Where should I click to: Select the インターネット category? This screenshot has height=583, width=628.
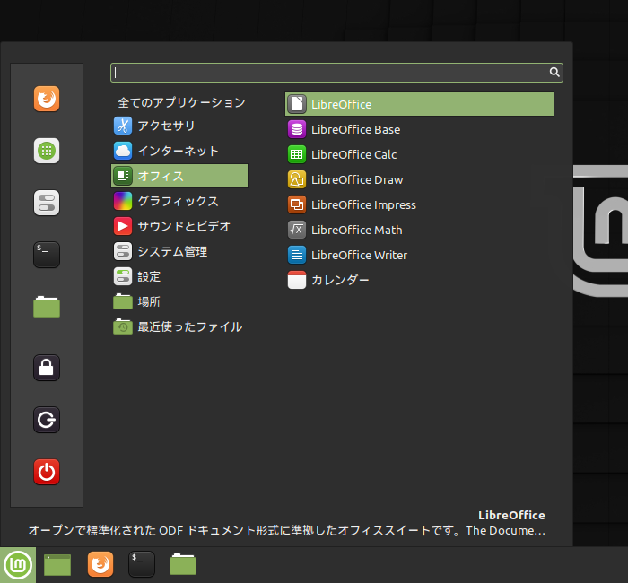click(x=179, y=151)
